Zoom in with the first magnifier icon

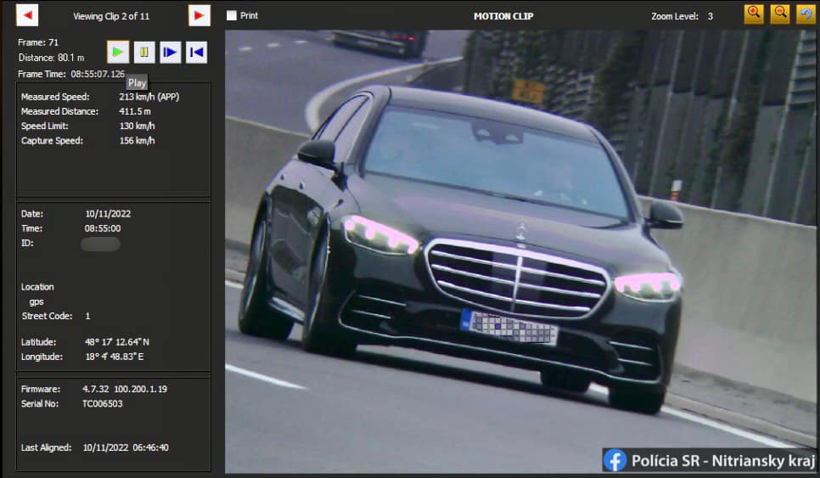(x=754, y=14)
